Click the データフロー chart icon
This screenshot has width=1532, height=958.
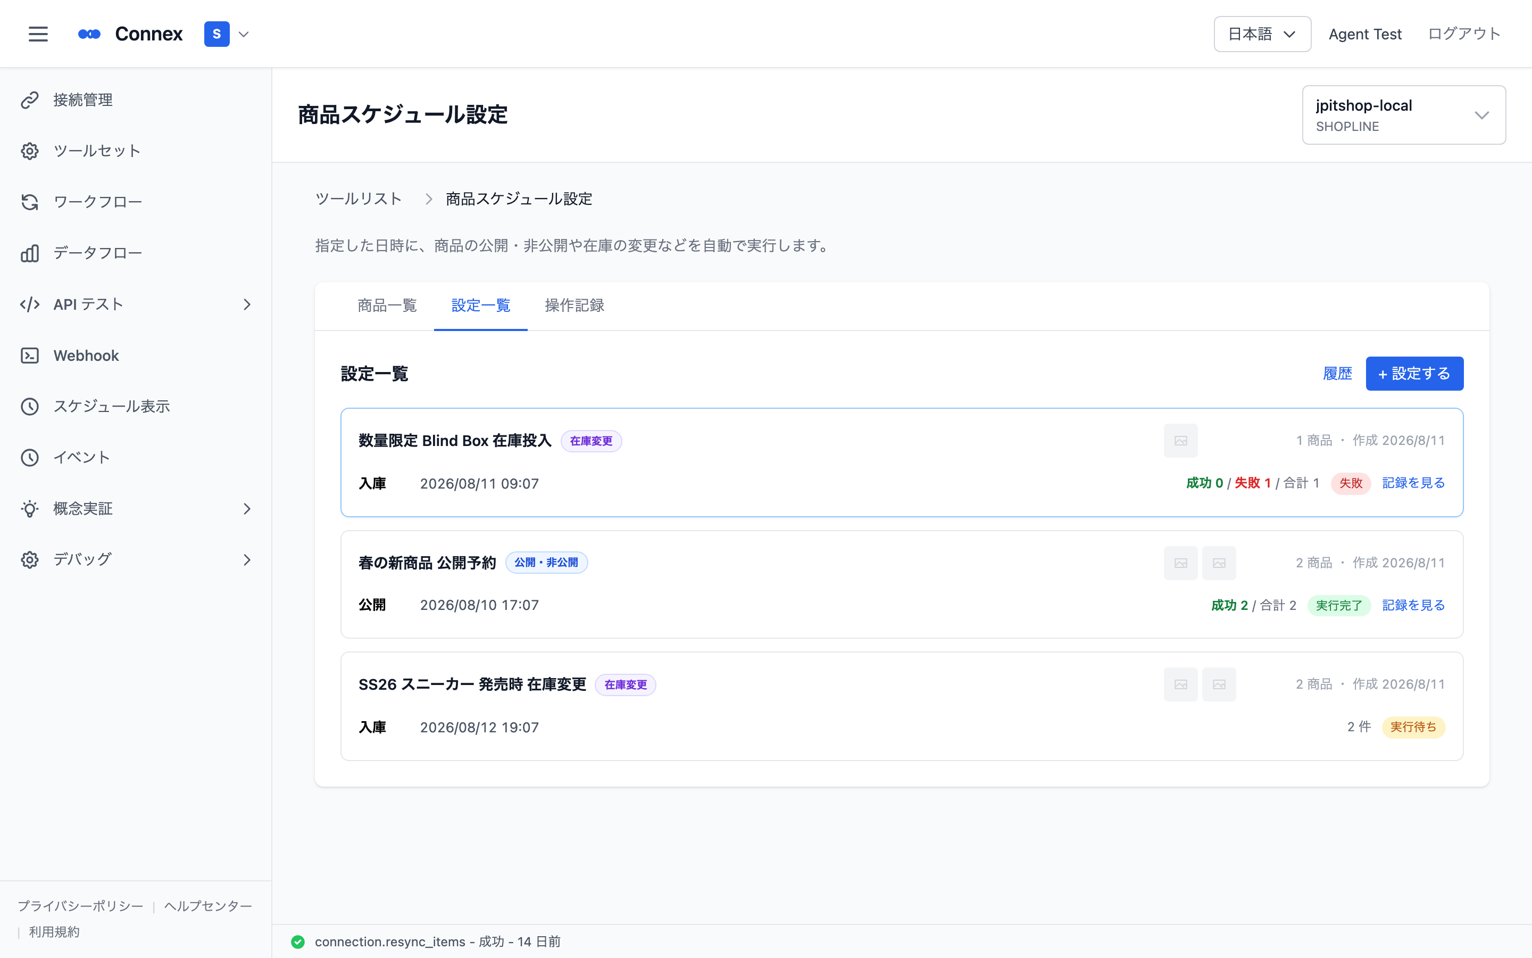click(x=30, y=253)
